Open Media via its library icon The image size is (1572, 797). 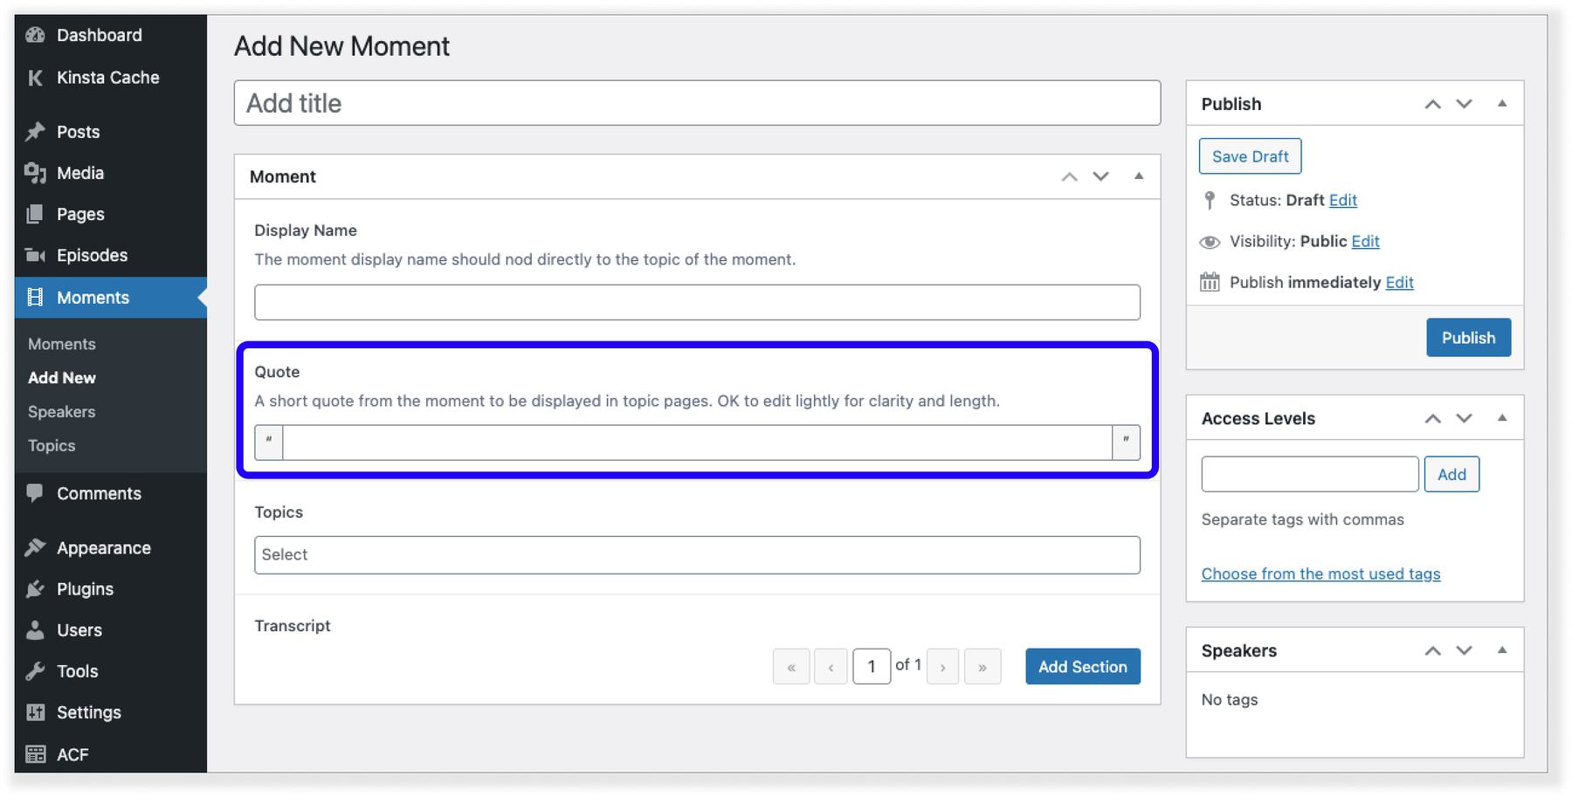35,173
